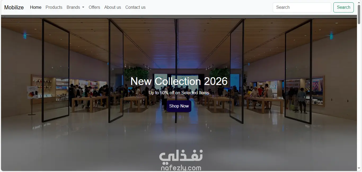Click the Shop Now button
The height and width of the screenshot is (172, 362).
pyautogui.click(x=179, y=106)
